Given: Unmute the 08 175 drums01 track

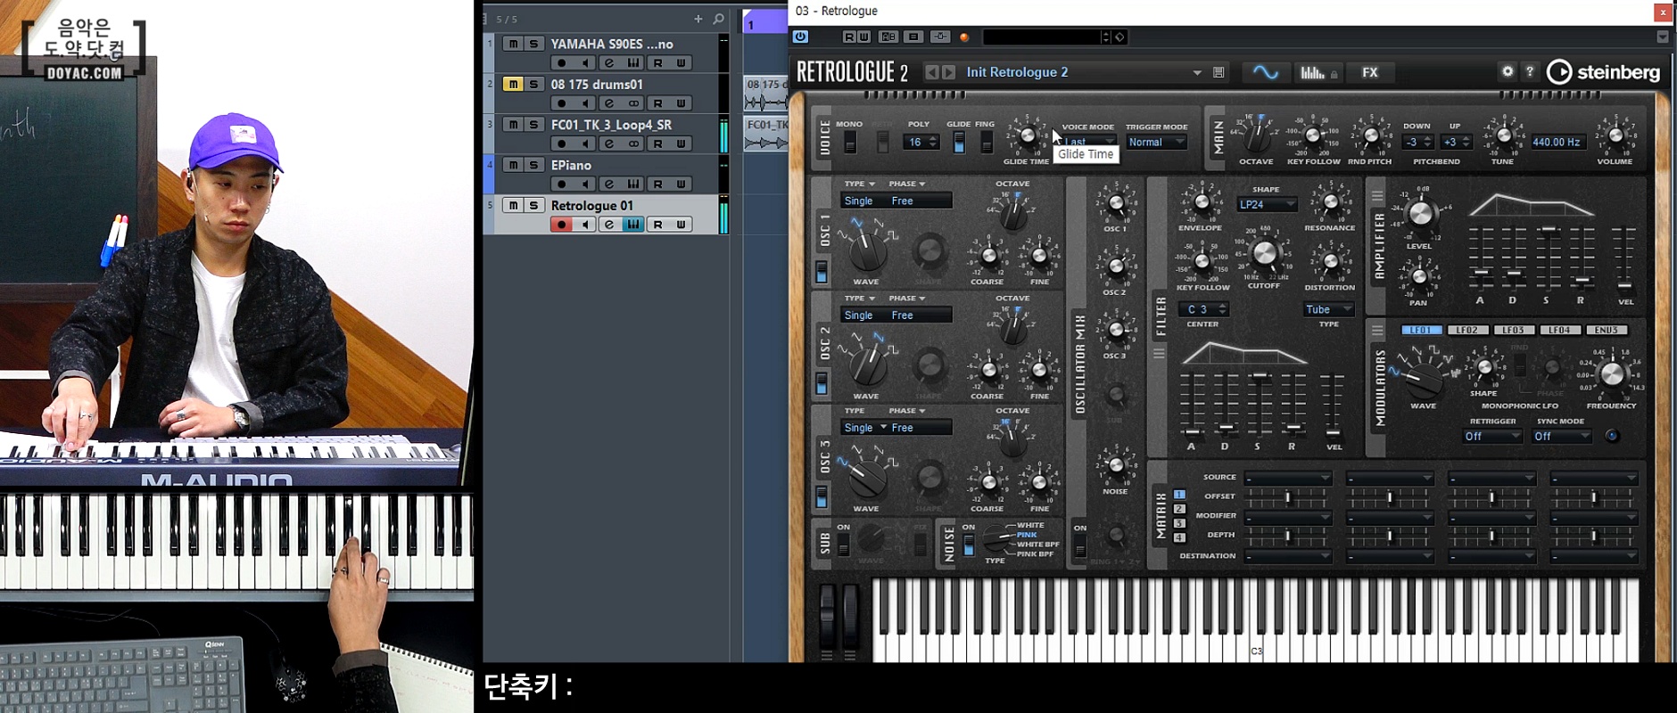Looking at the screenshot, I should [x=513, y=84].
